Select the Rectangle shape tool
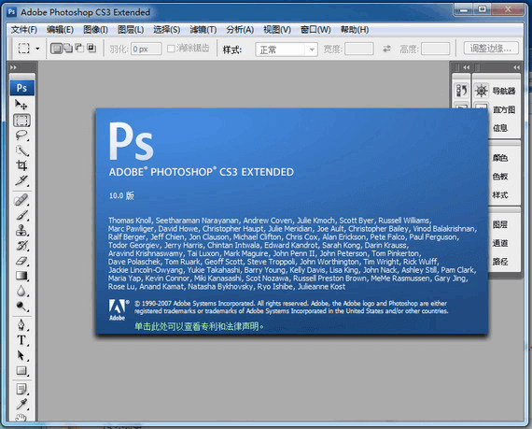 pos(21,370)
